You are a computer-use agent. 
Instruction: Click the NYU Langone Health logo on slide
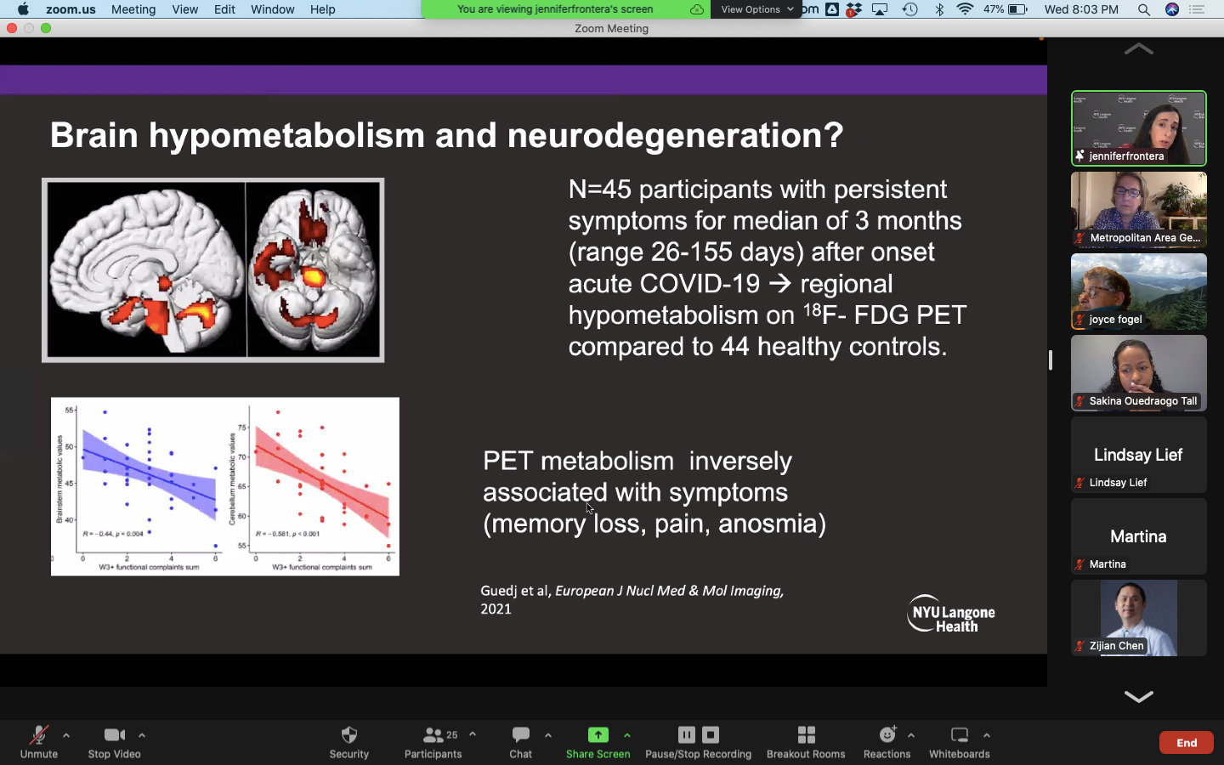[x=951, y=614]
